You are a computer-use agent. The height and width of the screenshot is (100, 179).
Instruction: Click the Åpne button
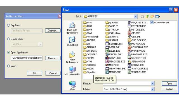169,84
